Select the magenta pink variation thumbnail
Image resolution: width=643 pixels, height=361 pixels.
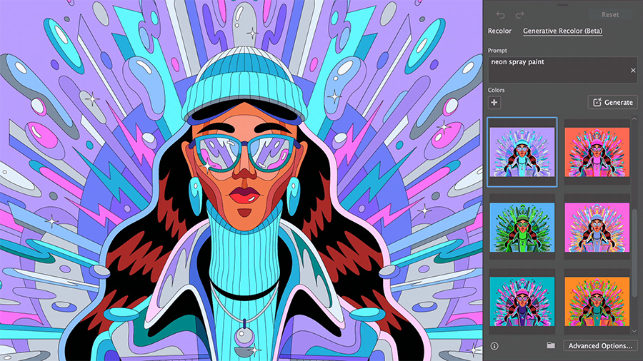[x=597, y=227]
